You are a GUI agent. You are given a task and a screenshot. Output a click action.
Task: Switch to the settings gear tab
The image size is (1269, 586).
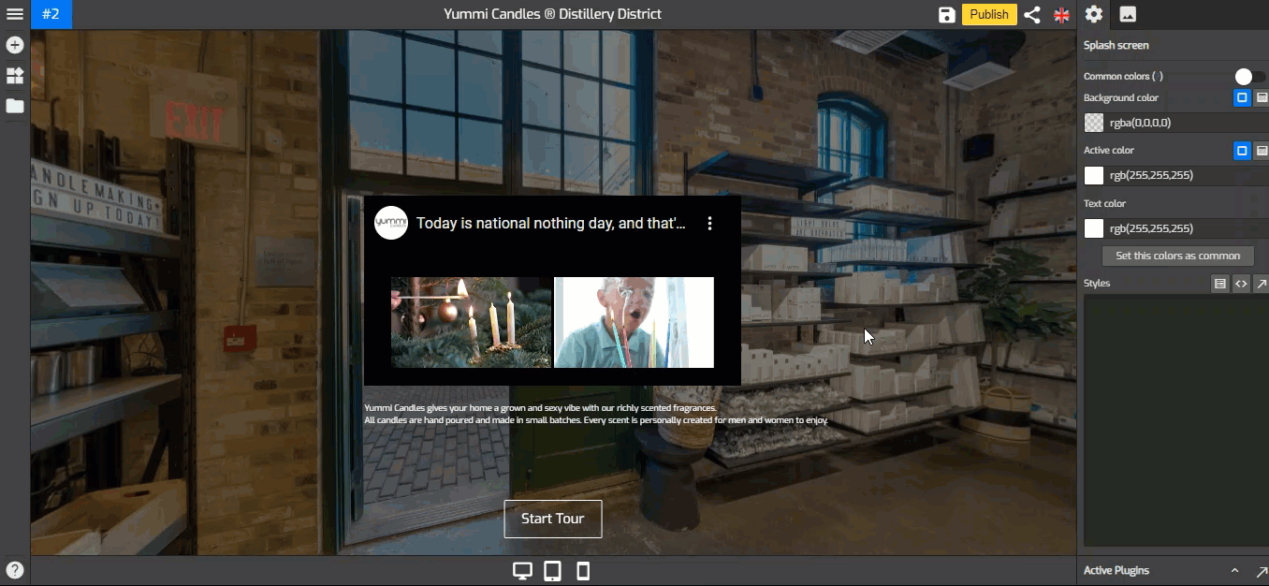(1093, 14)
